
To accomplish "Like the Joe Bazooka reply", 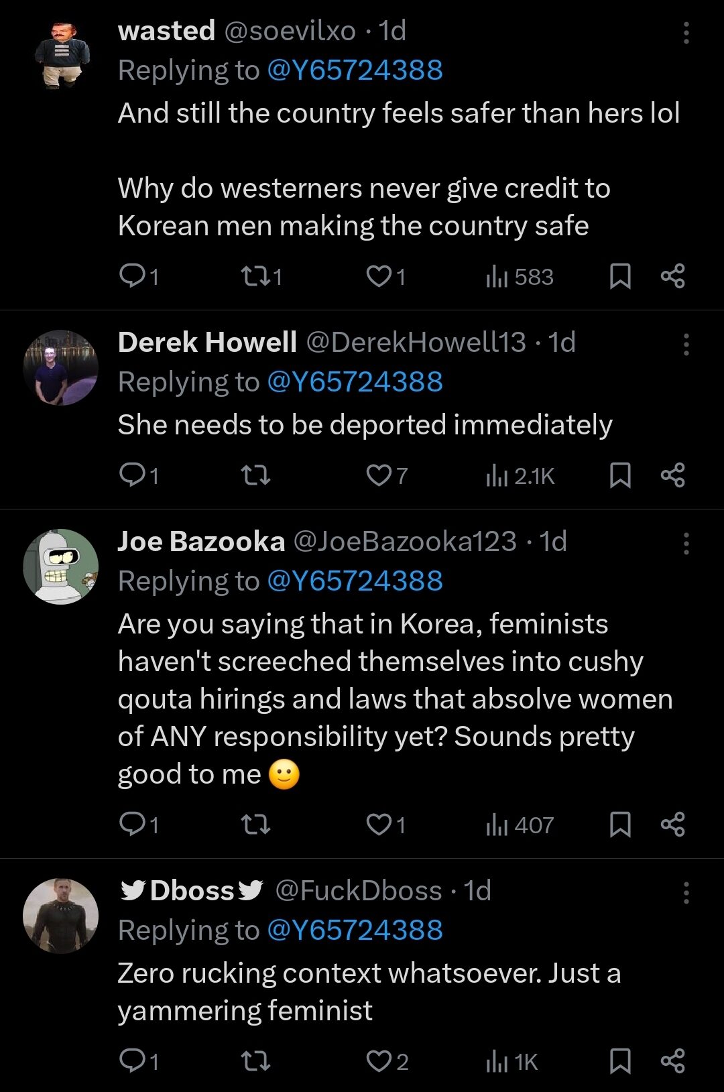I will [x=379, y=824].
